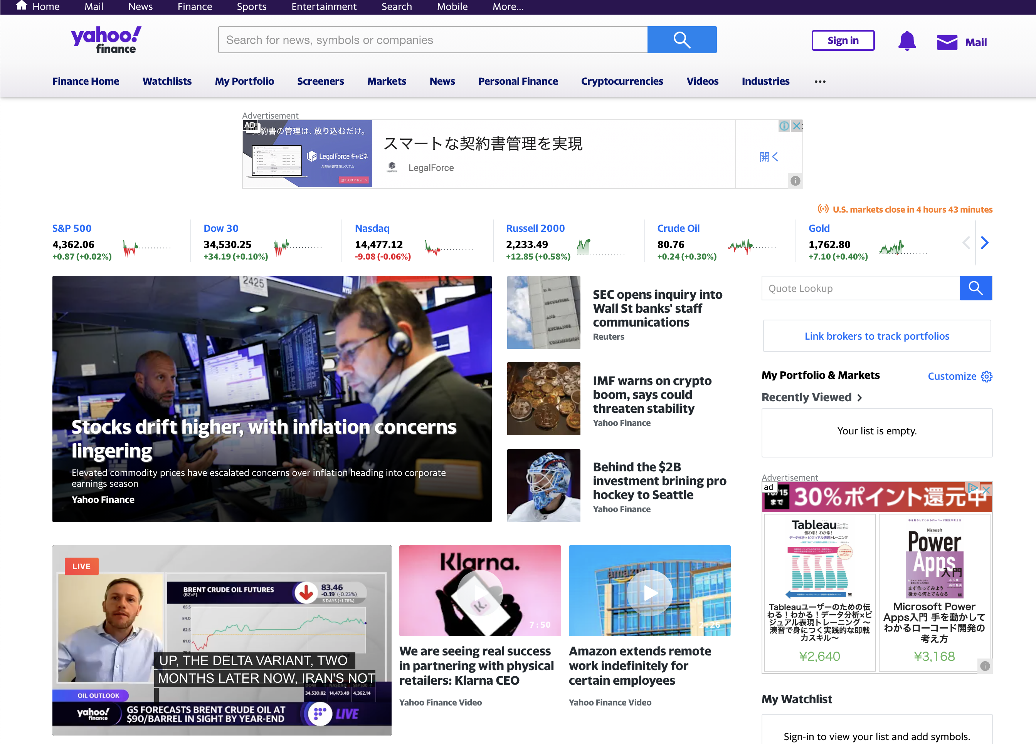Open Entertainment in top bar menu

click(x=324, y=7)
